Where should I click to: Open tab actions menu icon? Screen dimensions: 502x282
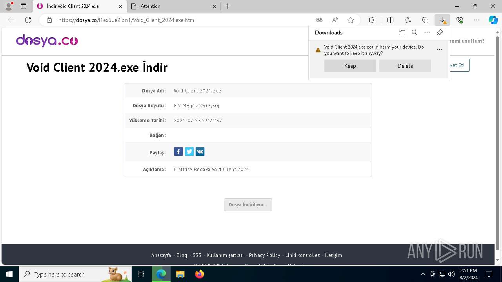[24, 6]
